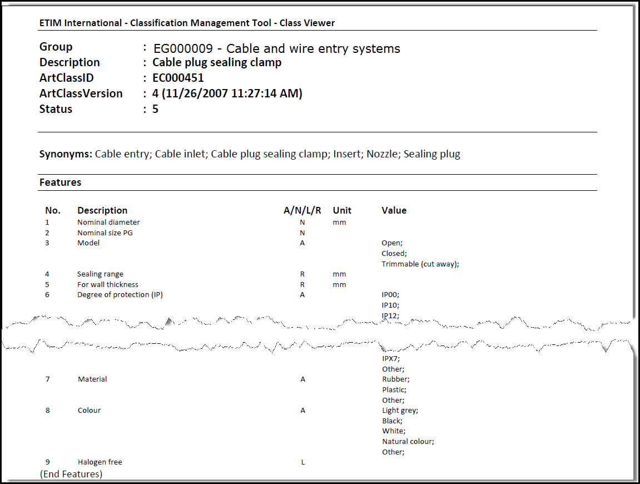
Task: Select the Nominal diameter feature row
Action: (108, 223)
